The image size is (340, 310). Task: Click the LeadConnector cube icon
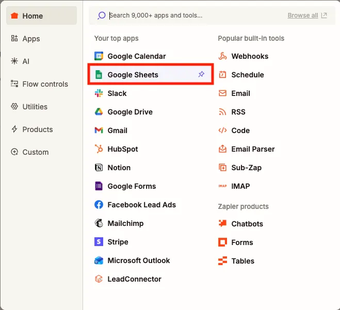tap(99, 279)
